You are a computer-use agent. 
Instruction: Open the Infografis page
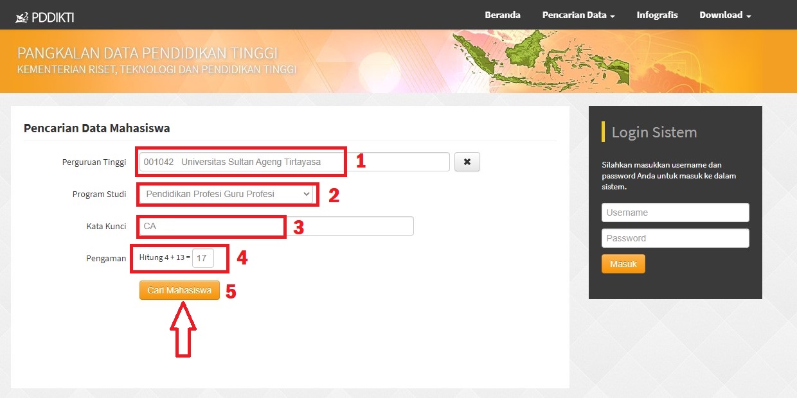(657, 14)
